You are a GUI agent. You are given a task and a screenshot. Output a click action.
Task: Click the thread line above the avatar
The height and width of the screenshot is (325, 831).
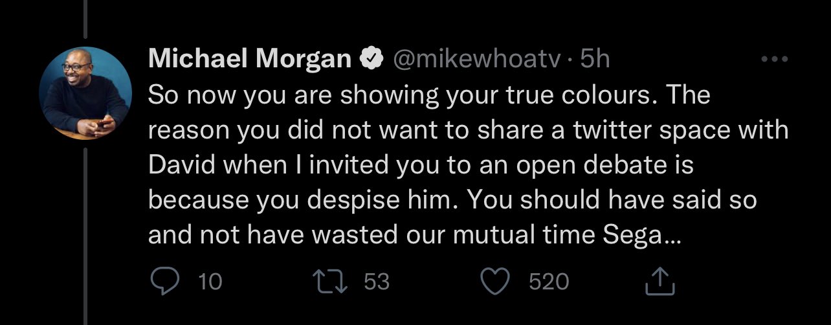click(x=85, y=19)
